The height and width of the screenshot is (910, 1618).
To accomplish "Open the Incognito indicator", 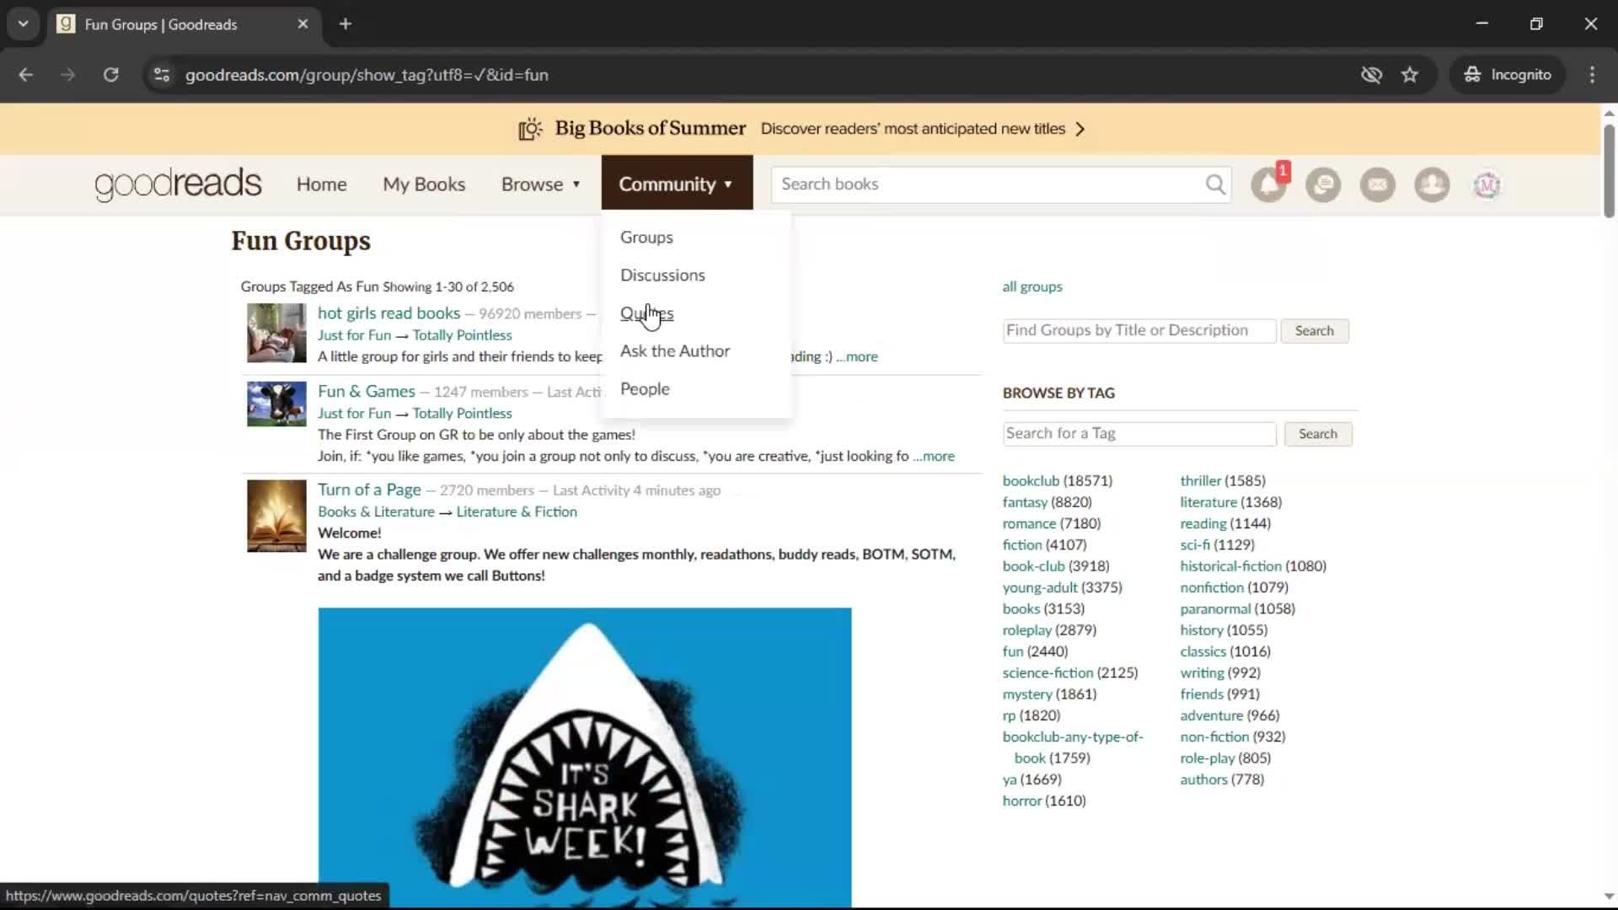I will click(1508, 75).
